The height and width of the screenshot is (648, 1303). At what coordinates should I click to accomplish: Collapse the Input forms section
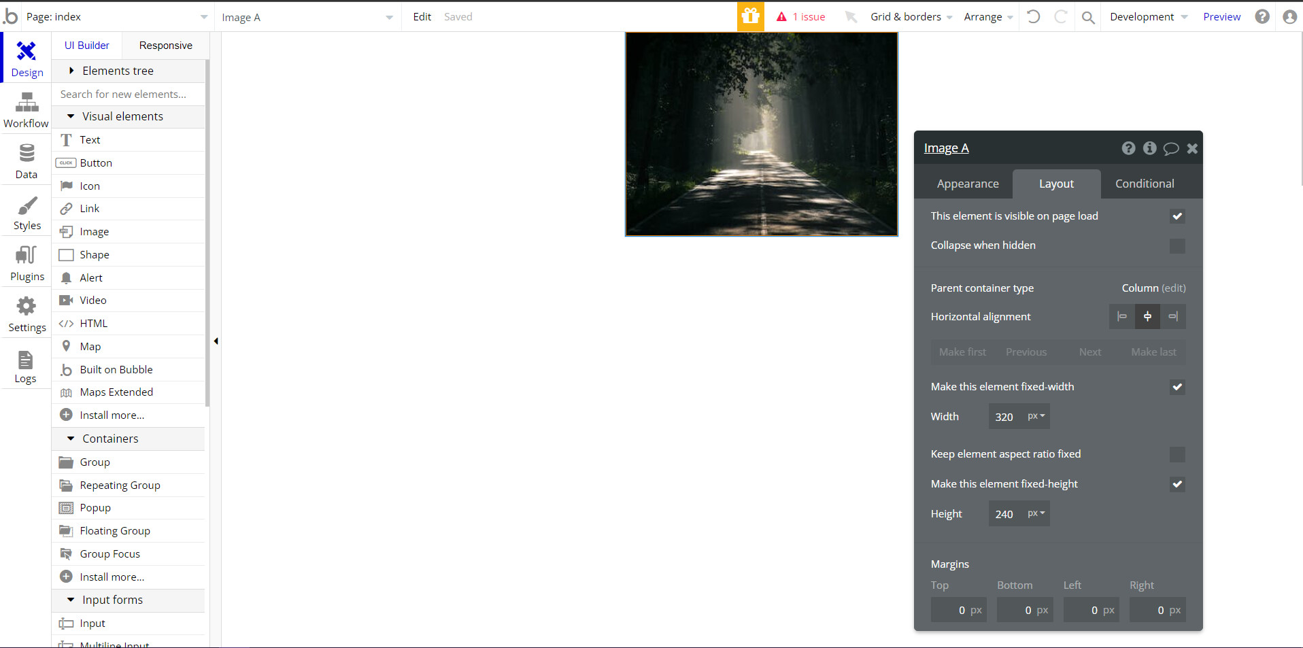129,600
